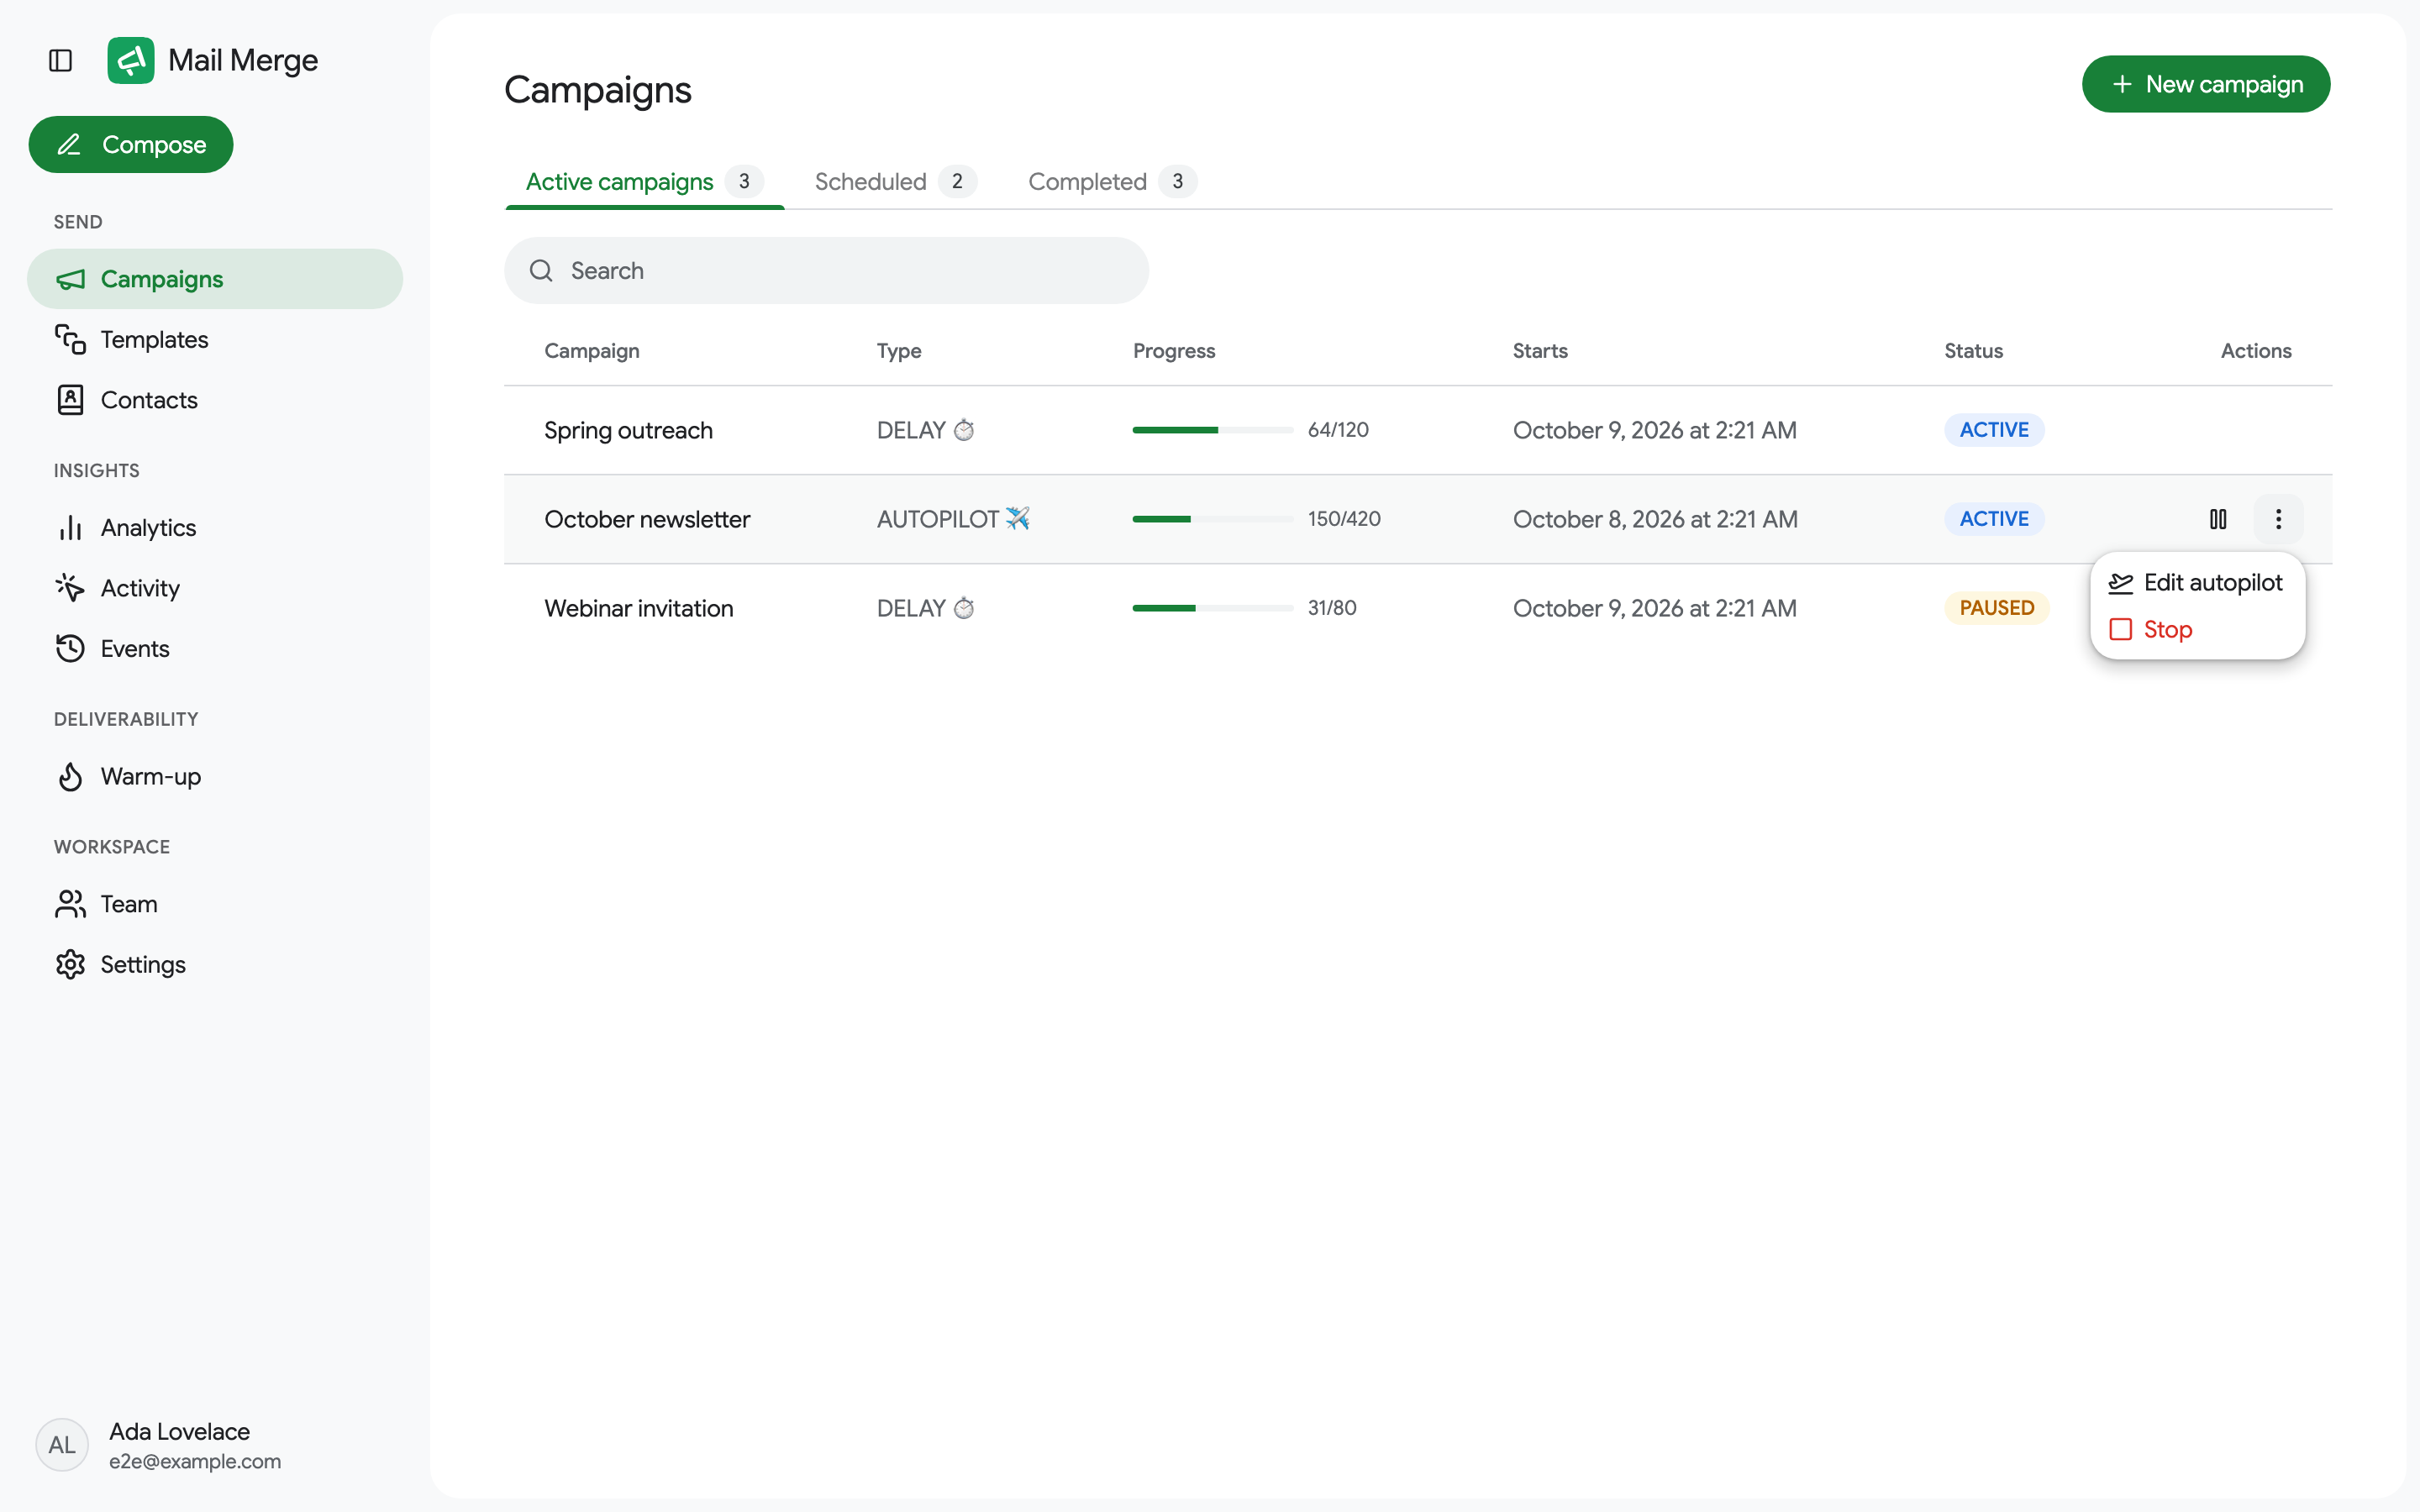Focus the campaign Search field
The height and width of the screenshot is (1512, 2420).
click(x=826, y=271)
